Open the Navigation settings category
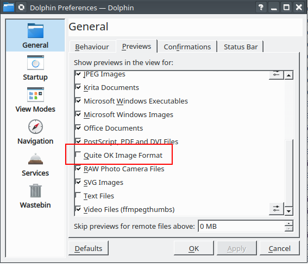 [x=35, y=132]
